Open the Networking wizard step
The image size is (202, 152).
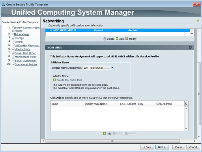pyautogui.click(x=21, y=34)
